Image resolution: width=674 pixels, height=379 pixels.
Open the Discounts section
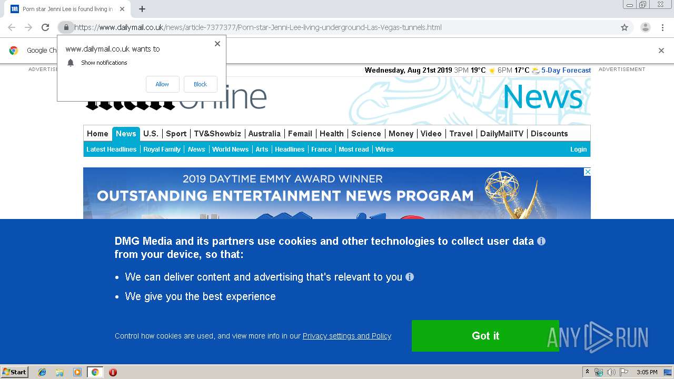coord(549,134)
